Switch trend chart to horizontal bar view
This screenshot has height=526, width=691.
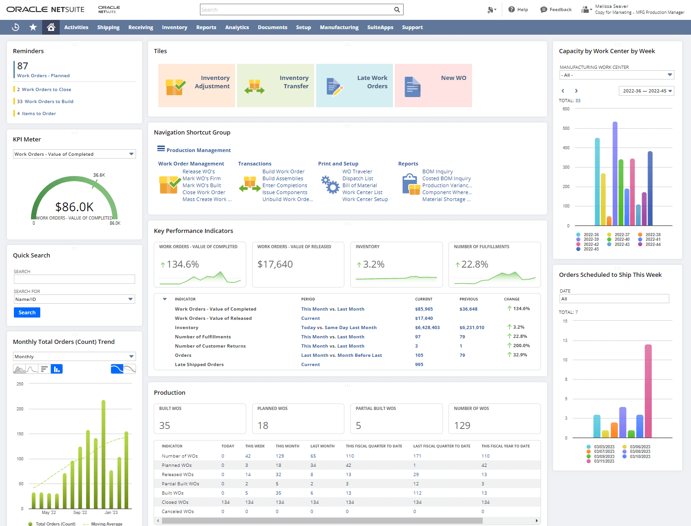[x=44, y=369]
